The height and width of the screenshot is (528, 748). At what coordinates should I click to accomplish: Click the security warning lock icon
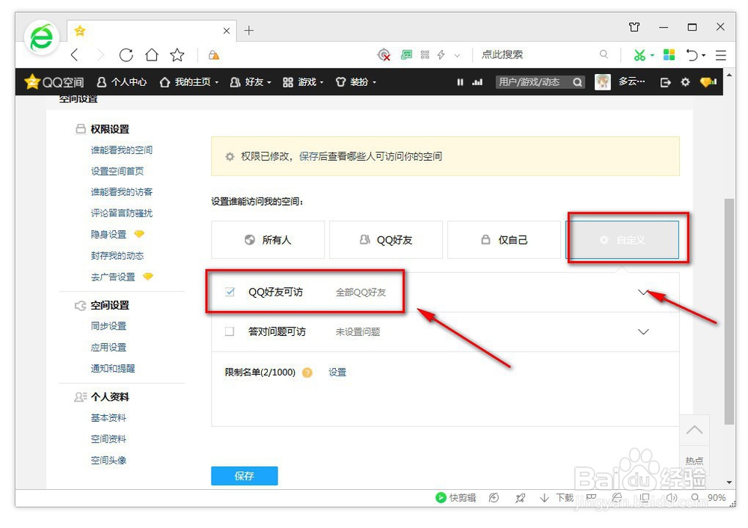coord(214,55)
